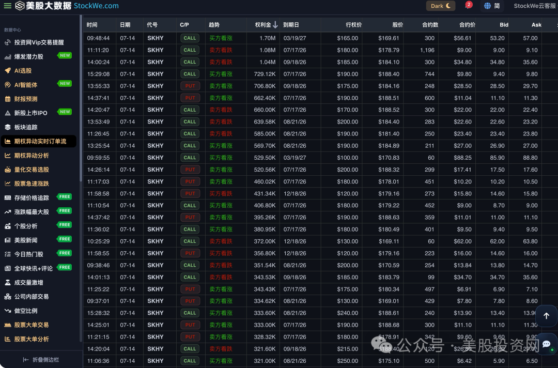Click the 股票大单交易 icon
The image size is (558, 368).
(7, 325)
